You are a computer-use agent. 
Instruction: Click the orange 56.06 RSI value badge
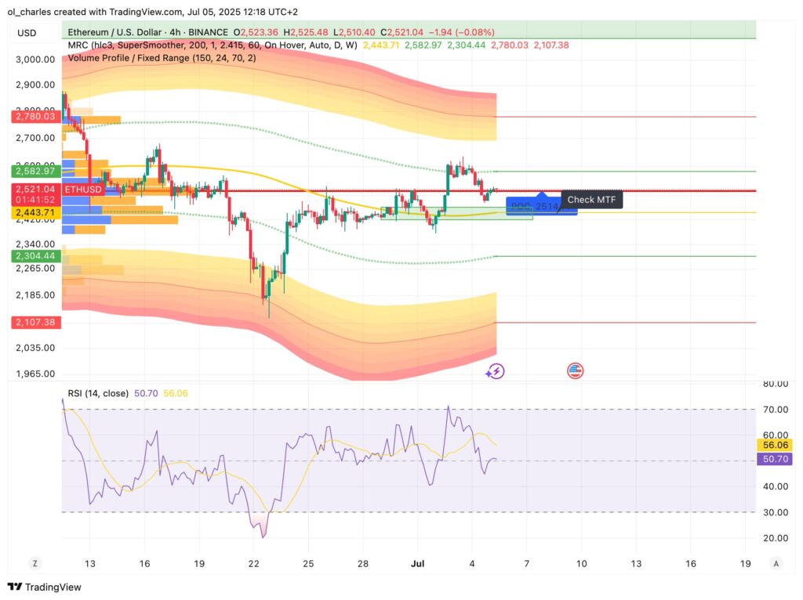(x=775, y=443)
